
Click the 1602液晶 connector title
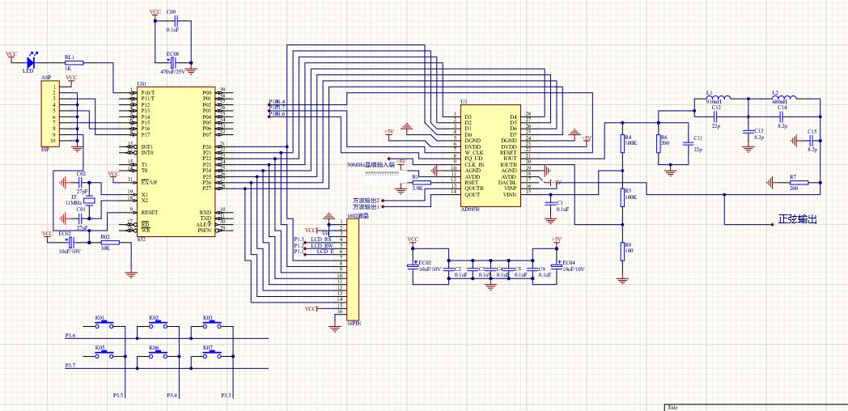(358, 216)
